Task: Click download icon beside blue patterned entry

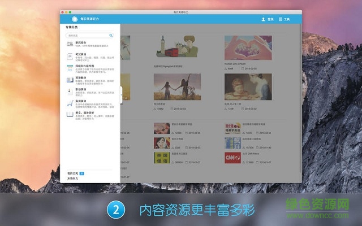Action: [244, 147]
